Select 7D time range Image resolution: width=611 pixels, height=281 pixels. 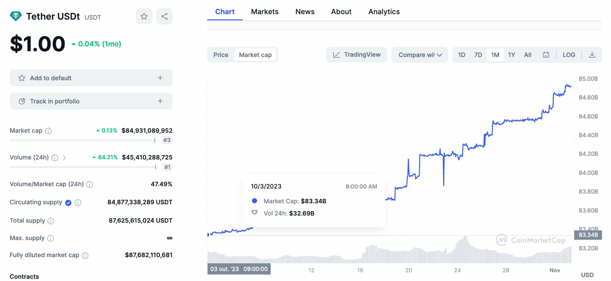478,55
